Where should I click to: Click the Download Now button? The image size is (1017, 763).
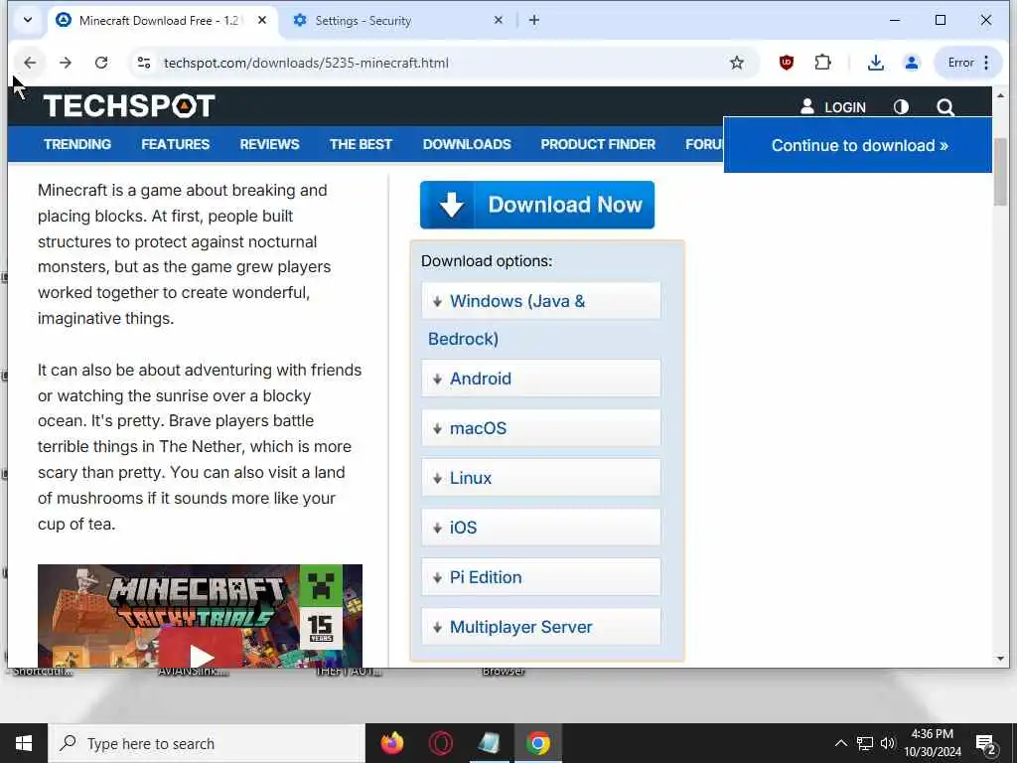pos(537,205)
